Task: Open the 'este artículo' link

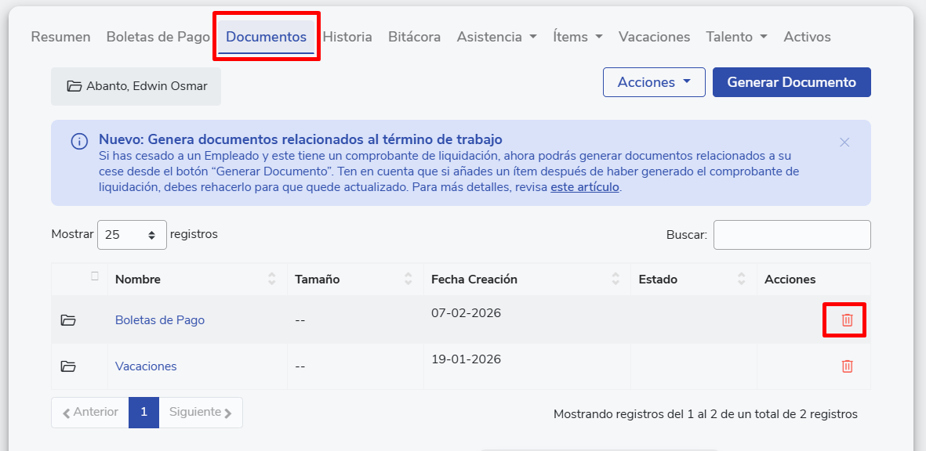Action: (x=584, y=187)
